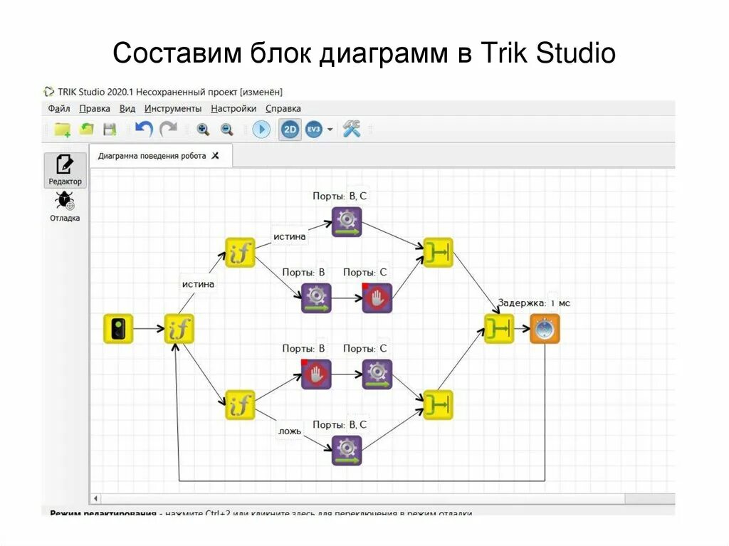Click the истина label on the upper if link

pyautogui.click(x=289, y=236)
